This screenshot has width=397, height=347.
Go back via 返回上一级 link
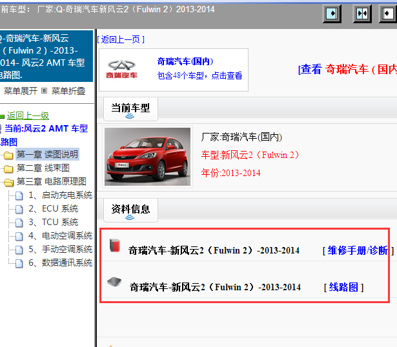click(x=28, y=116)
